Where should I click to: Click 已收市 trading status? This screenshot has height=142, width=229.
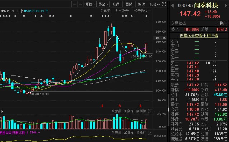tap(221, 23)
